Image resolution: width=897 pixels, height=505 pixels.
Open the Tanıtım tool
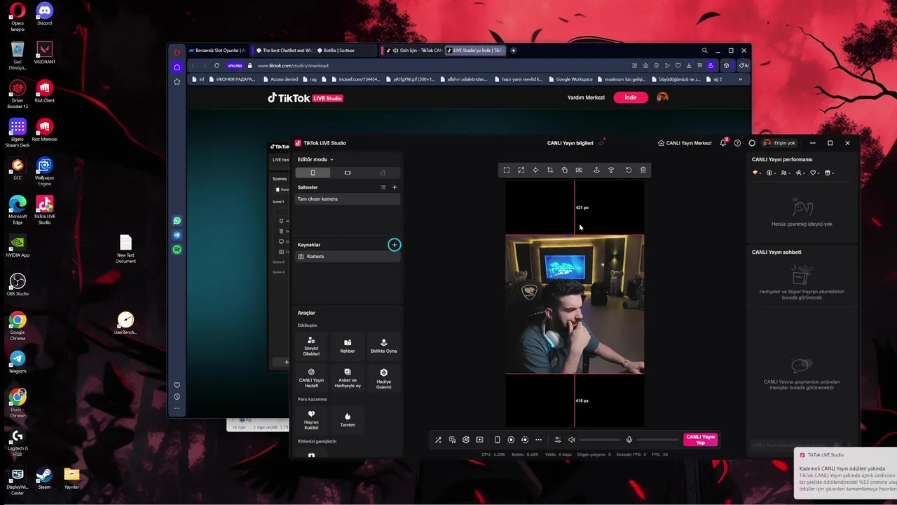348,420
